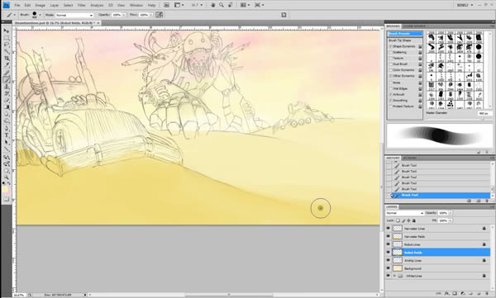Toggle the Brushes panel button in the options bar
This screenshot has width=496, height=298.
click(x=159, y=15)
